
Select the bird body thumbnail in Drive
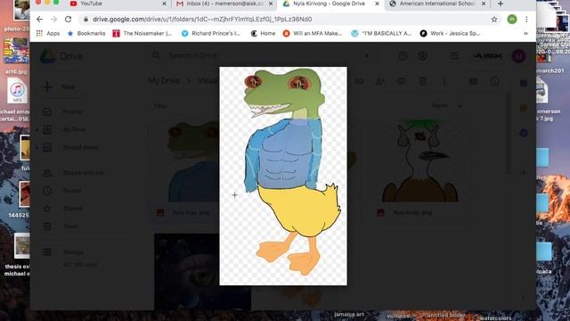click(419, 161)
